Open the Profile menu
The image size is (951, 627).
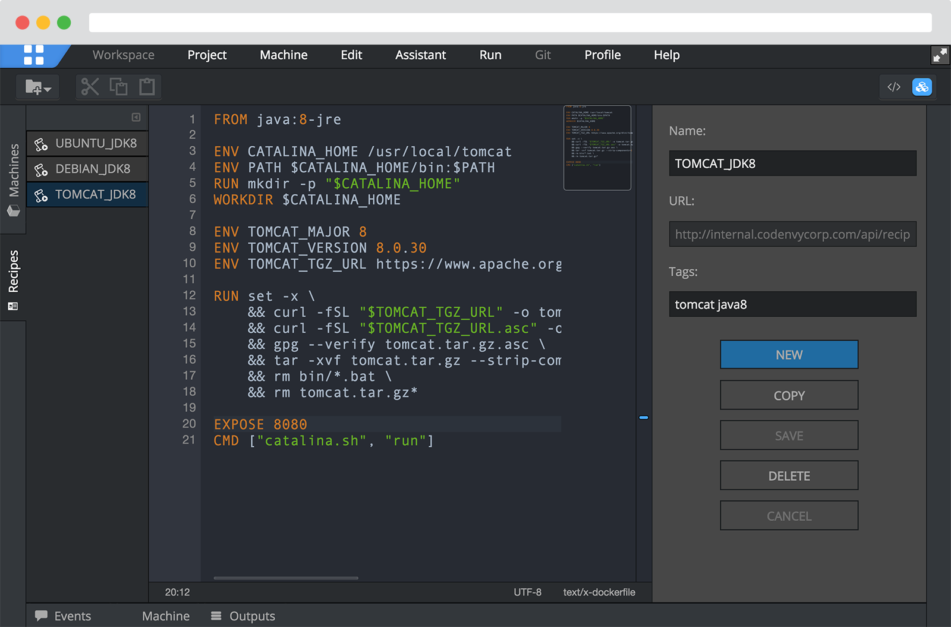point(602,55)
